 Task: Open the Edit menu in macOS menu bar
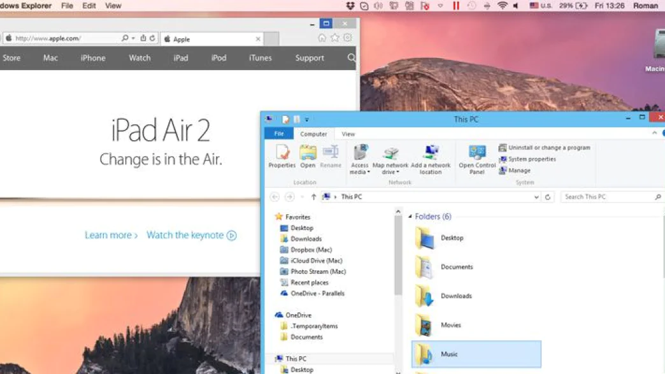tap(89, 6)
